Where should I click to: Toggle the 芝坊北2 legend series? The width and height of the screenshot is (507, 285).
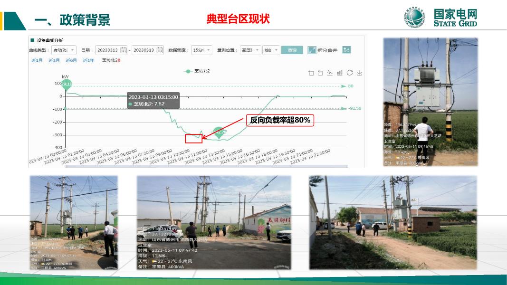tap(197, 71)
